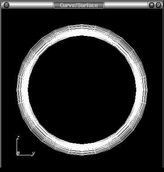Click the Curve/Surface title bar label
The image size is (164, 172).
pyautogui.click(x=79, y=5)
